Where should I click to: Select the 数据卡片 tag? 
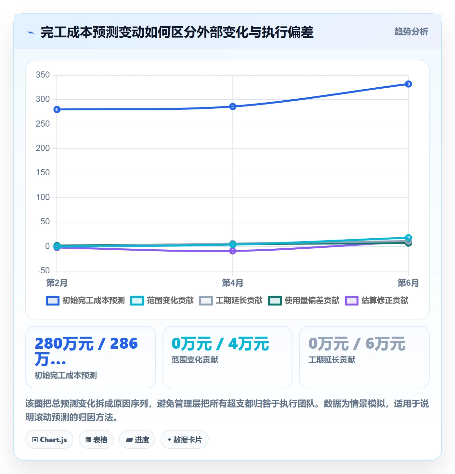185,440
